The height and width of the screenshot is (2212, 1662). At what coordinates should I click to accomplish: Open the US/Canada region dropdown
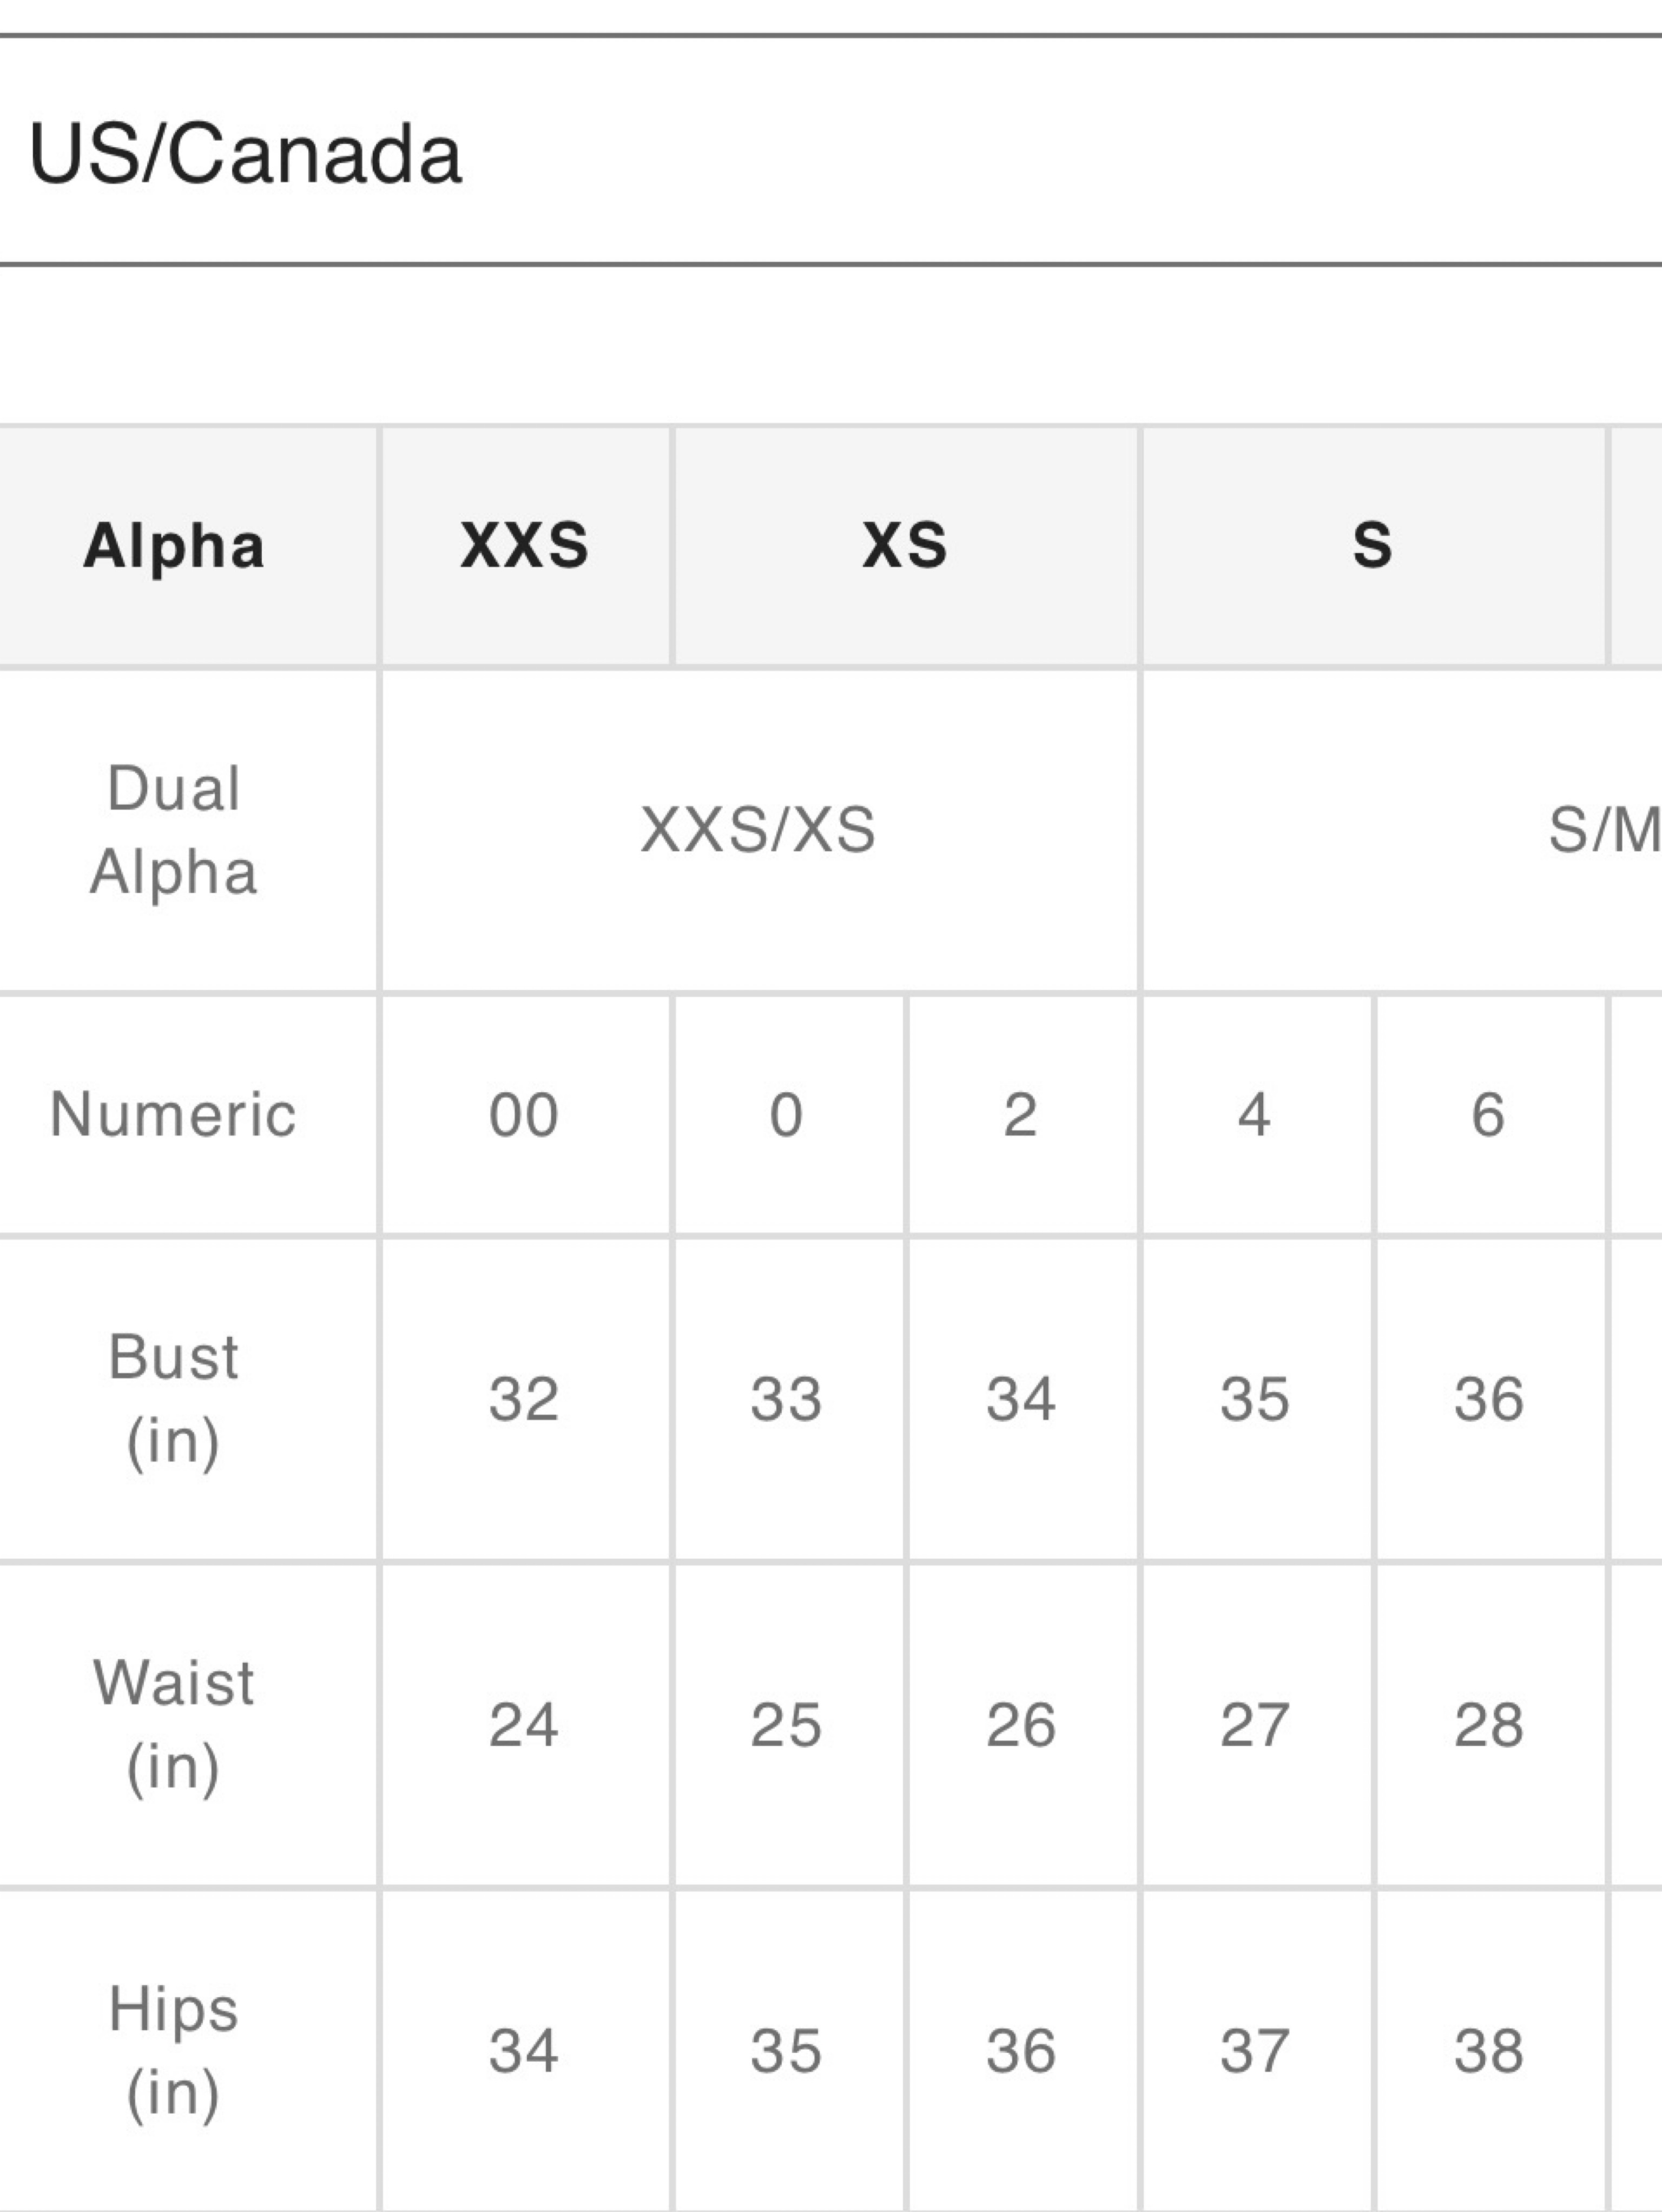click(x=830, y=151)
